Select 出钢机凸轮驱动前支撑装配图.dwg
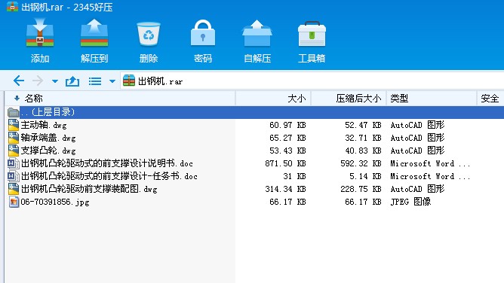The image size is (504, 283). (x=89, y=189)
